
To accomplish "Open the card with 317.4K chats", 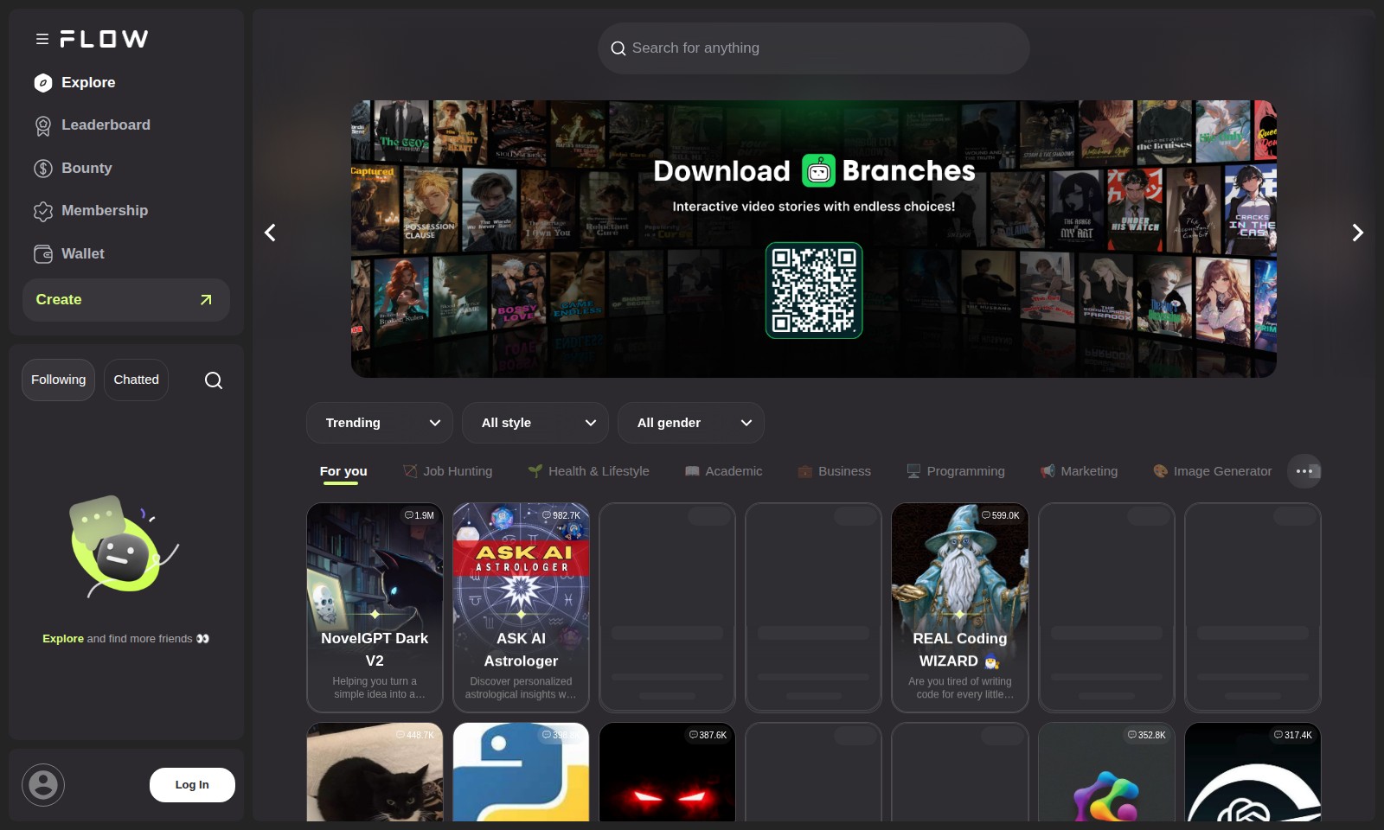I will (1253, 772).
